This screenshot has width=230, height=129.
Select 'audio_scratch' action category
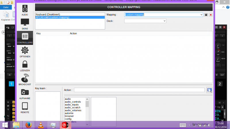coord(72,107)
